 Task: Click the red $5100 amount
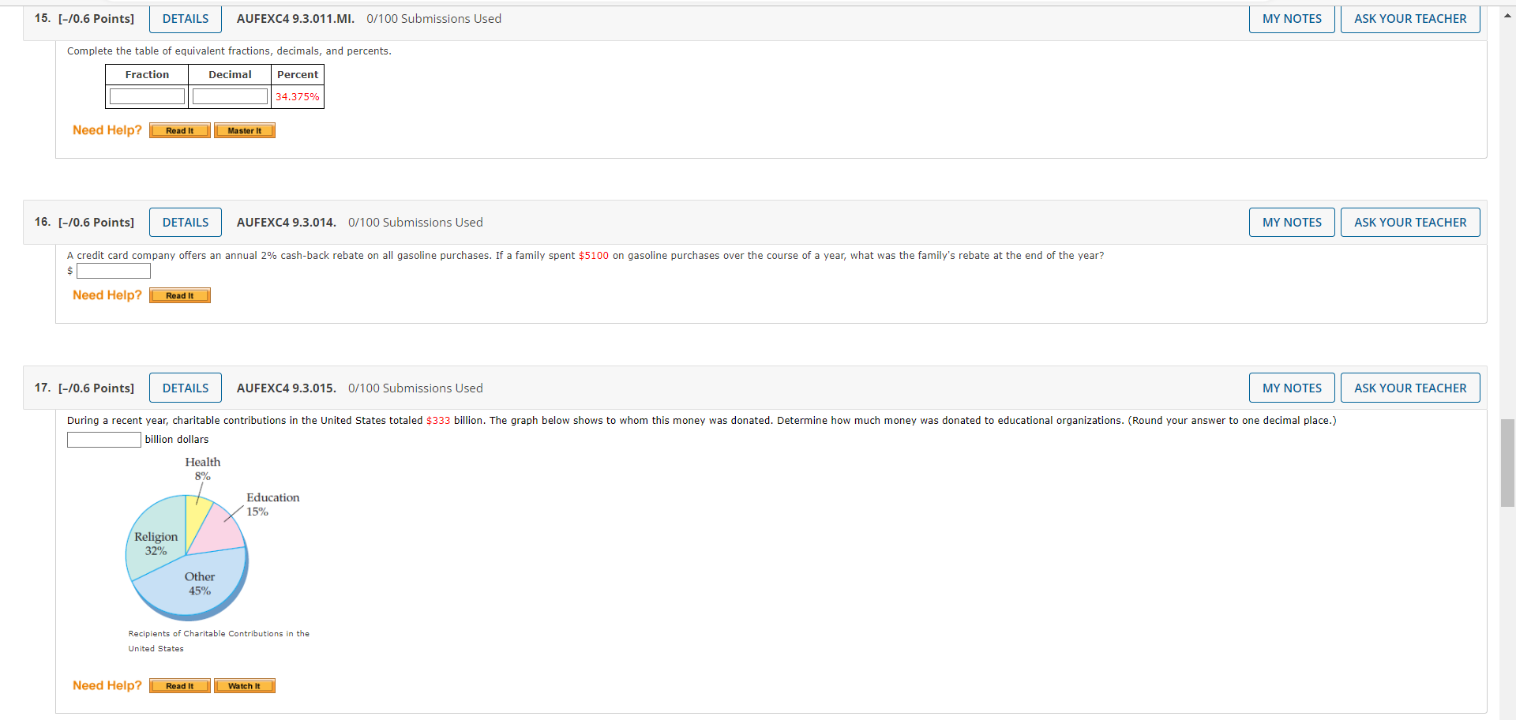click(x=594, y=256)
